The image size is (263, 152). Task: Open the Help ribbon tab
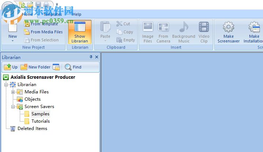pos(77,14)
